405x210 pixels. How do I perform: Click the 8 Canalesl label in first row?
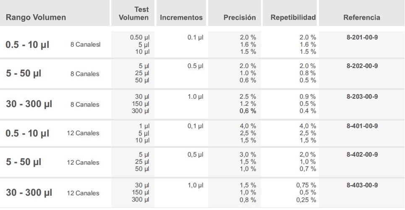pos(86,45)
